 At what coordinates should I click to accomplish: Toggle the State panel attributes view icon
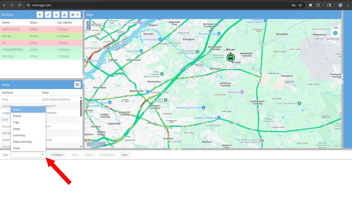click(77, 85)
